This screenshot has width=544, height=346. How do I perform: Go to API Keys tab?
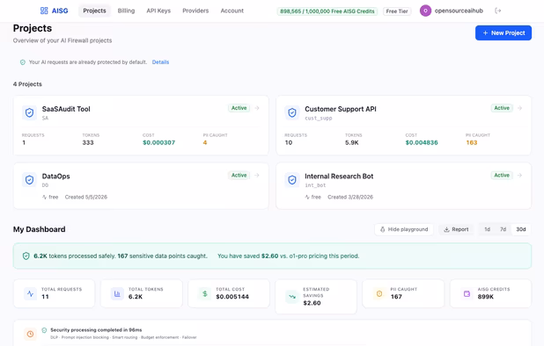158,11
